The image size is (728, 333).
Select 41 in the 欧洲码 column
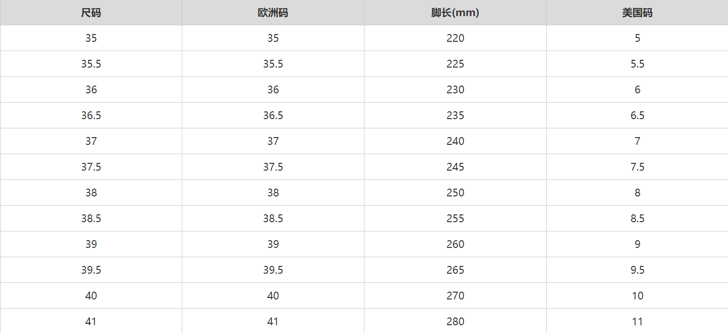point(273,321)
